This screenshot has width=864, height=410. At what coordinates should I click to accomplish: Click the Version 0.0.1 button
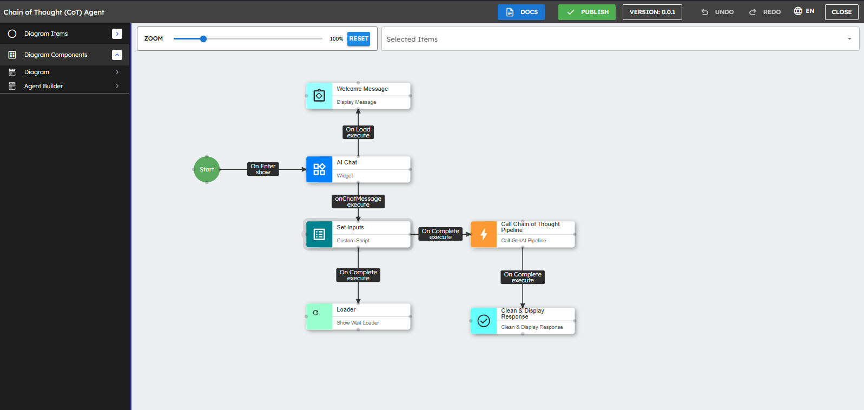652,12
